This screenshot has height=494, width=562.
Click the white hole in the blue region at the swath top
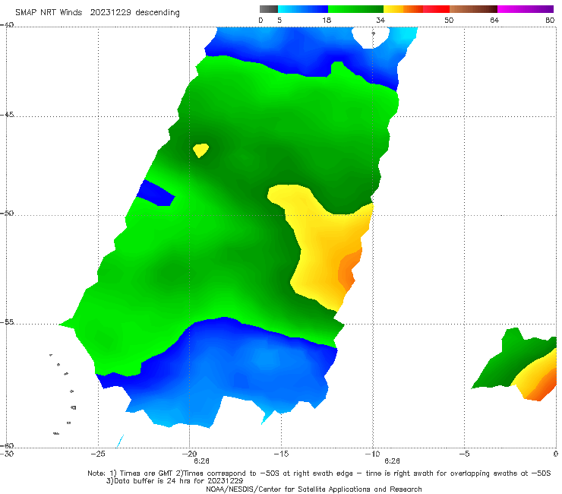click(371, 37)
